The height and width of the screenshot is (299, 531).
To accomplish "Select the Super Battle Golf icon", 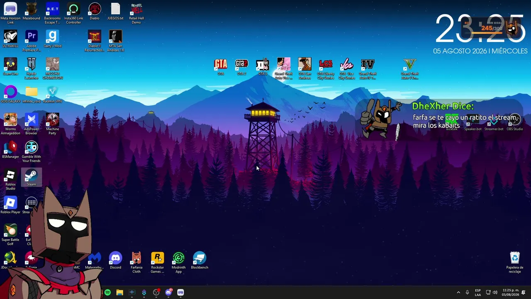I will [x=10, y=235].
